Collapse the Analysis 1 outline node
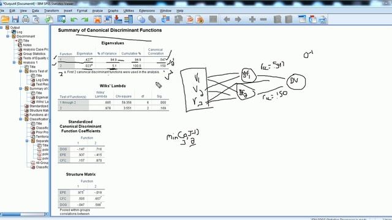Viewport: 392px width, 220px height. point(14,62)
